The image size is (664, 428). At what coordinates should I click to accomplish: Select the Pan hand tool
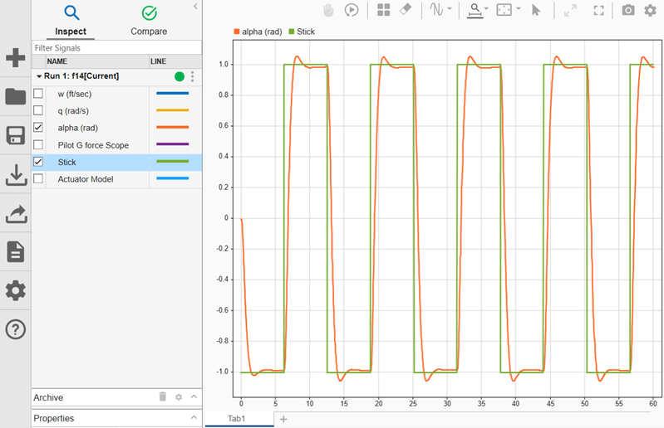point(328,10)
